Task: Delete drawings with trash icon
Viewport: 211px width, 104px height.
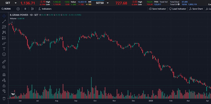Action: click(4, 98)
